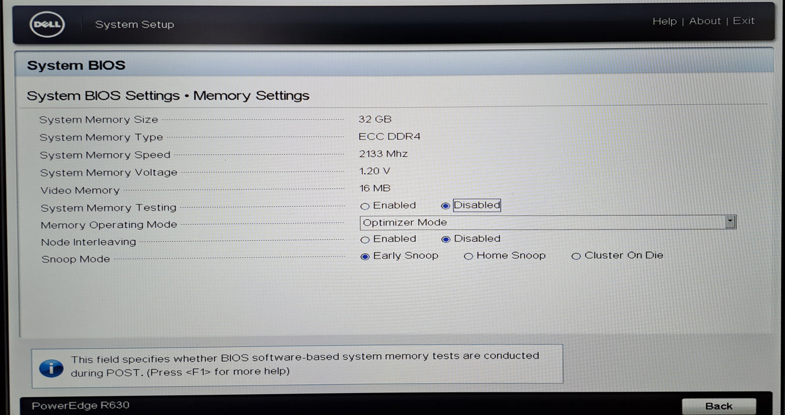The width and height of the screenshot is (785, 415).
Task: Click the Node Interleaving label
Action: (88, 242)
